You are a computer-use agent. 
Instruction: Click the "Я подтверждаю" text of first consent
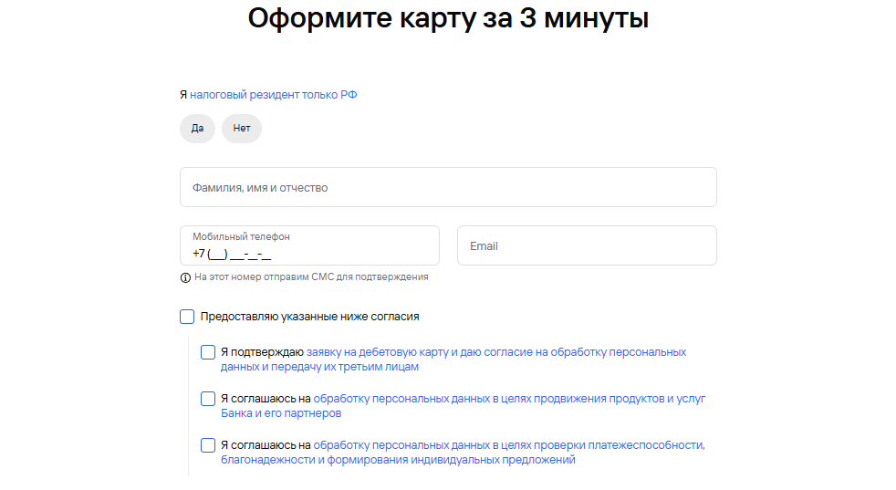click(x=262, y=352)
